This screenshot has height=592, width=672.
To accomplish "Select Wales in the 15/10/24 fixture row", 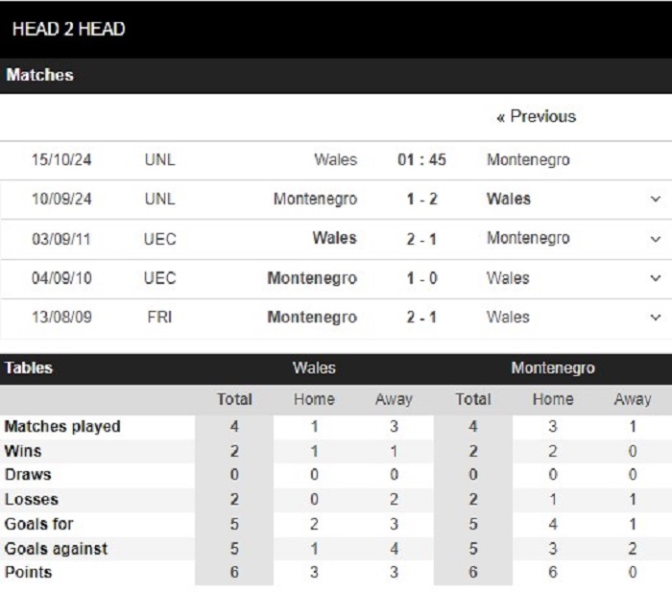I will click(336, 160).
